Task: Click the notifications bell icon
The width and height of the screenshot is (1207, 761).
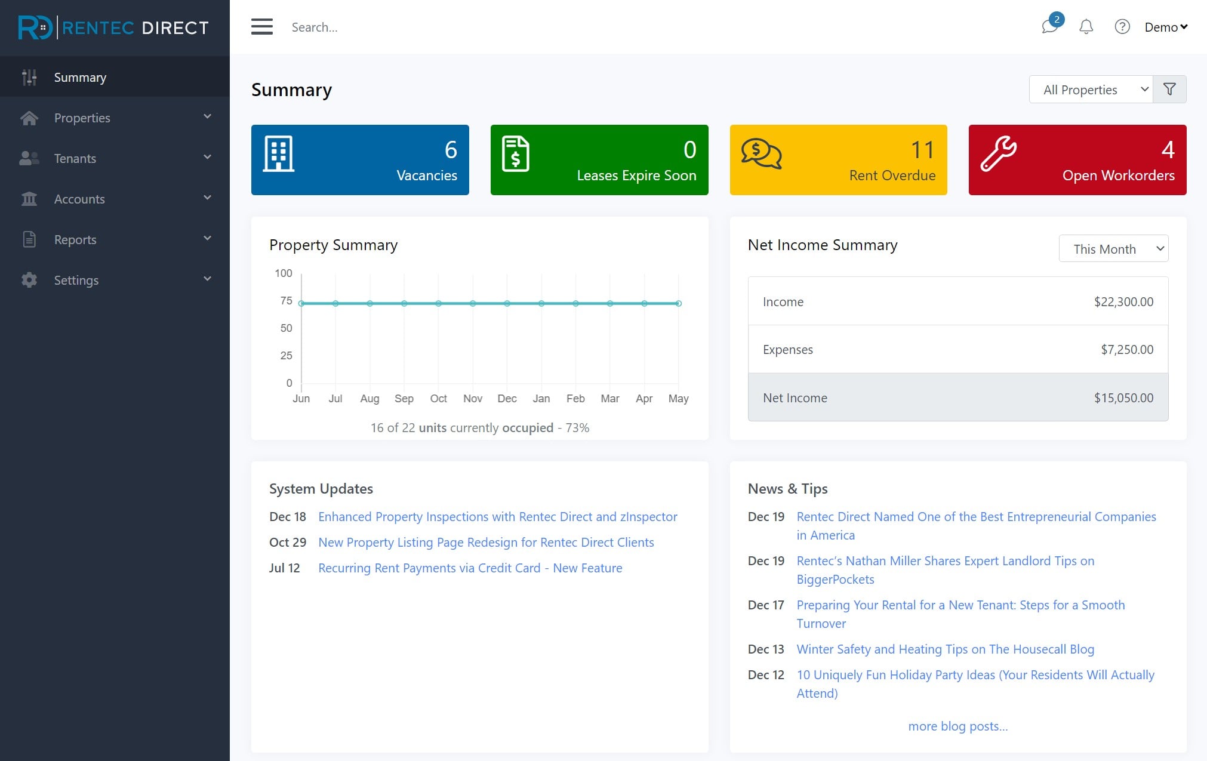Action: tap(1086, 27)
